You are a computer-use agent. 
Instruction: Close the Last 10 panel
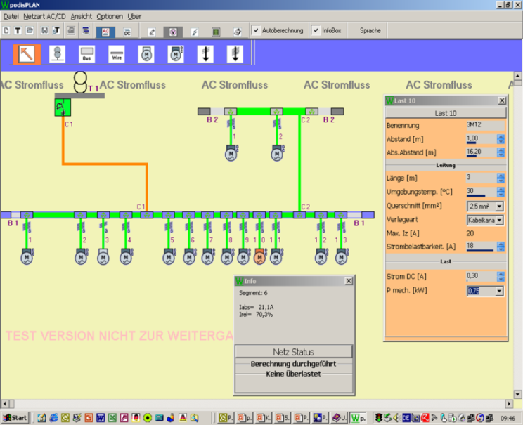(502, 100)
